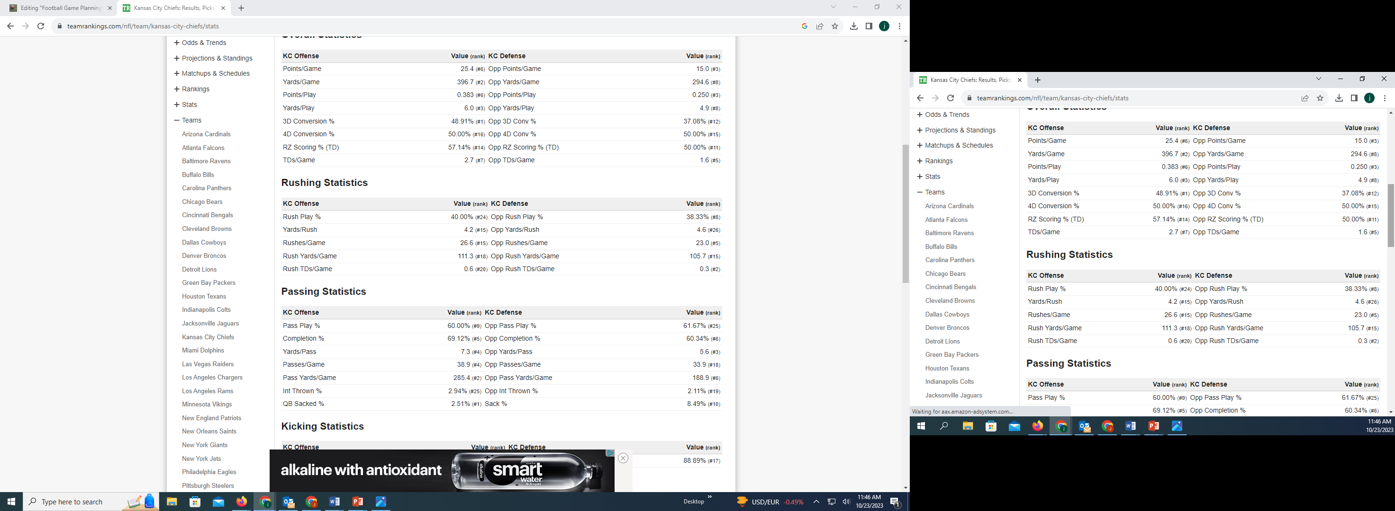Expand Rankings in the right window sidebar

[x=935, y=161]
